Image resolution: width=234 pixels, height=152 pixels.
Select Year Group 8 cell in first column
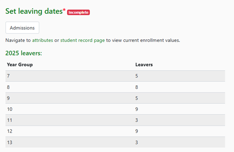tap(70, 87)
